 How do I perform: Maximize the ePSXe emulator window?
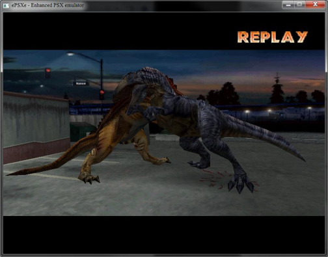click(299, 5)
